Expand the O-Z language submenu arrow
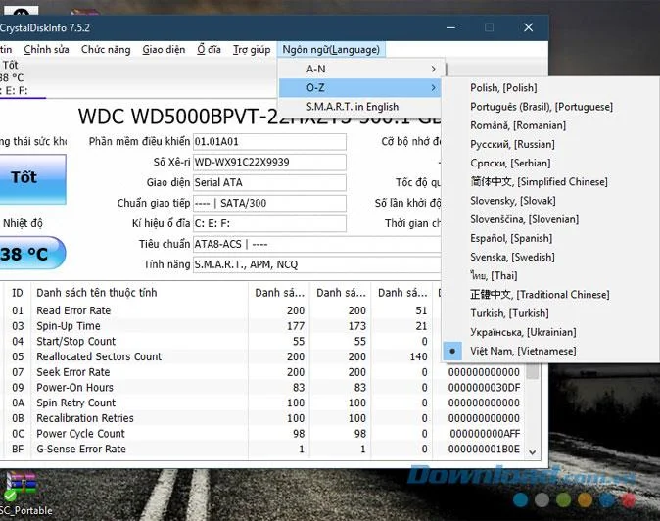660x521 pixels. [433, 88]
